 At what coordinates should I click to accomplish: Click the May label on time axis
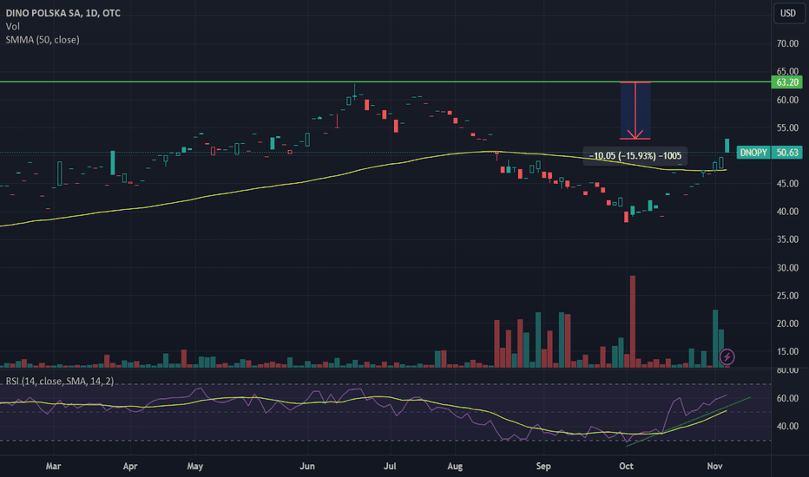pyautogui.click(x=194, y=467)
